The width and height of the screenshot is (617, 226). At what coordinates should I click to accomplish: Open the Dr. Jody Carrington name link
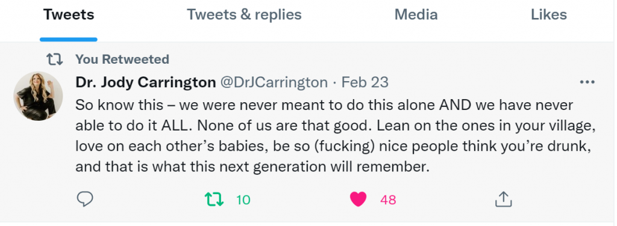click(146, 82)
